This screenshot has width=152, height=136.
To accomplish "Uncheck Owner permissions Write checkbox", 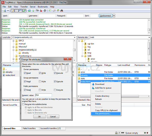I will coord(40,73).
